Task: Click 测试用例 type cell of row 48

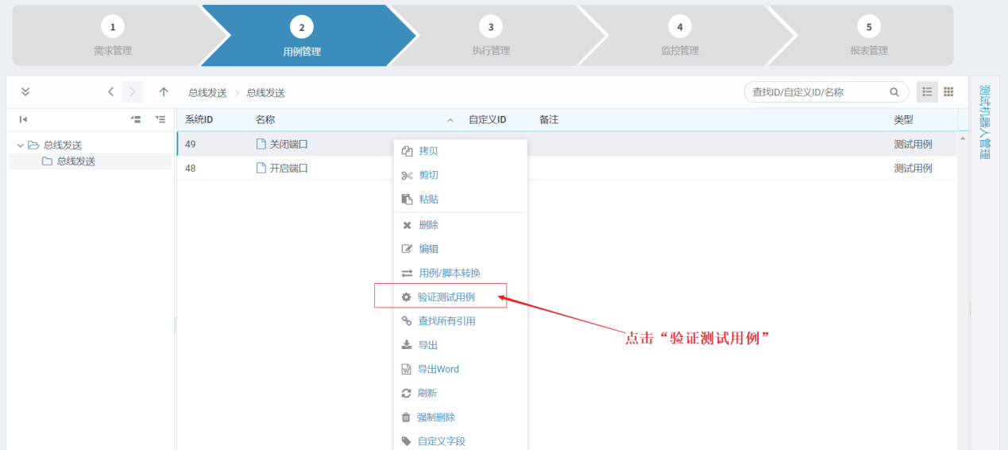Action: (913, 169)
